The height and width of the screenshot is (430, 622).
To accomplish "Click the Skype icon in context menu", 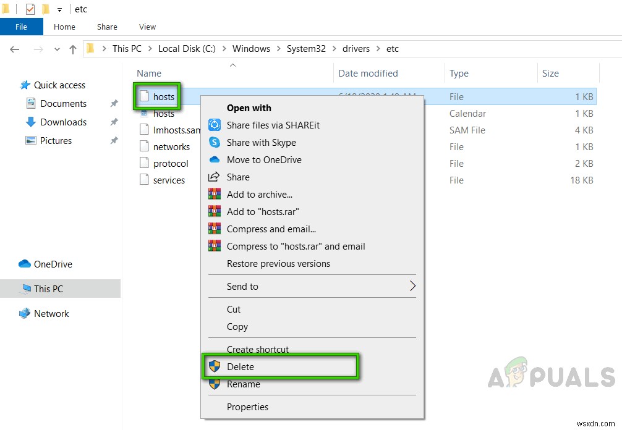I will (214, 142).
